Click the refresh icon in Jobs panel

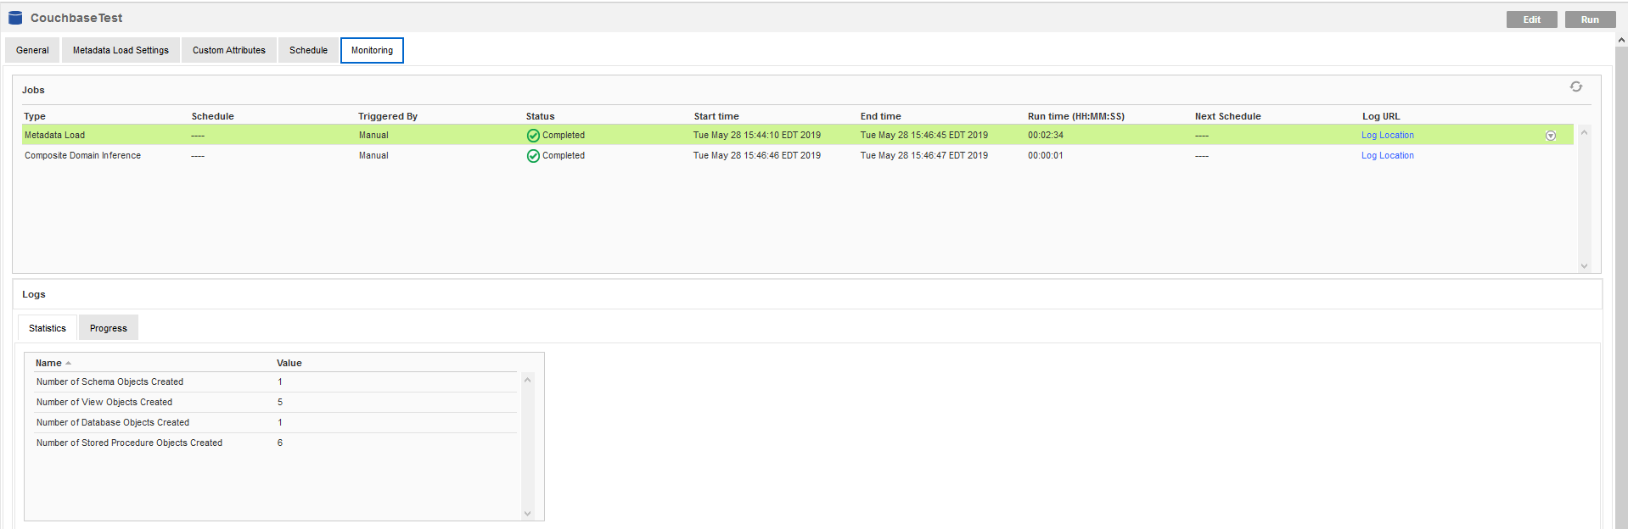pos(1575,87)
